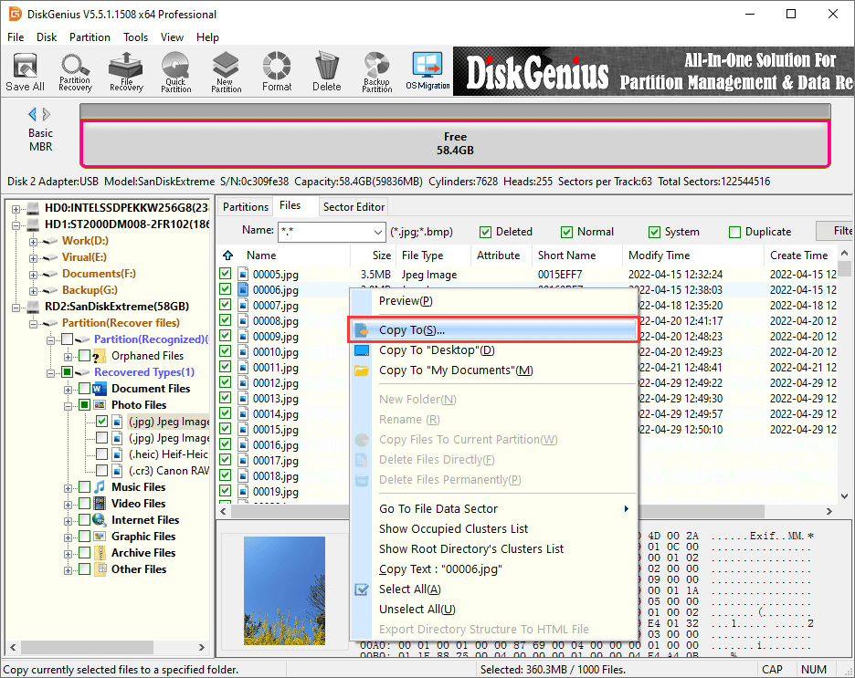Click the Document Files Word icon
This screenshot has height=678, width=855.
(x=100, y=389)
